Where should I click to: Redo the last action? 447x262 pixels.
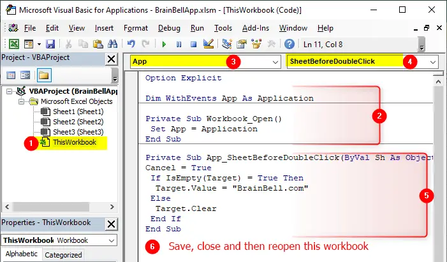145,44
